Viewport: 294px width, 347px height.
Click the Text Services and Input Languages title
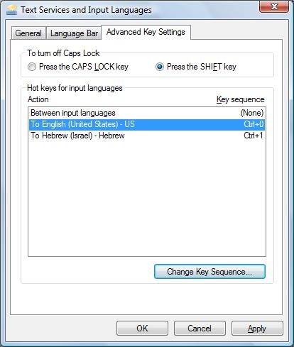(x=86, y=10)
